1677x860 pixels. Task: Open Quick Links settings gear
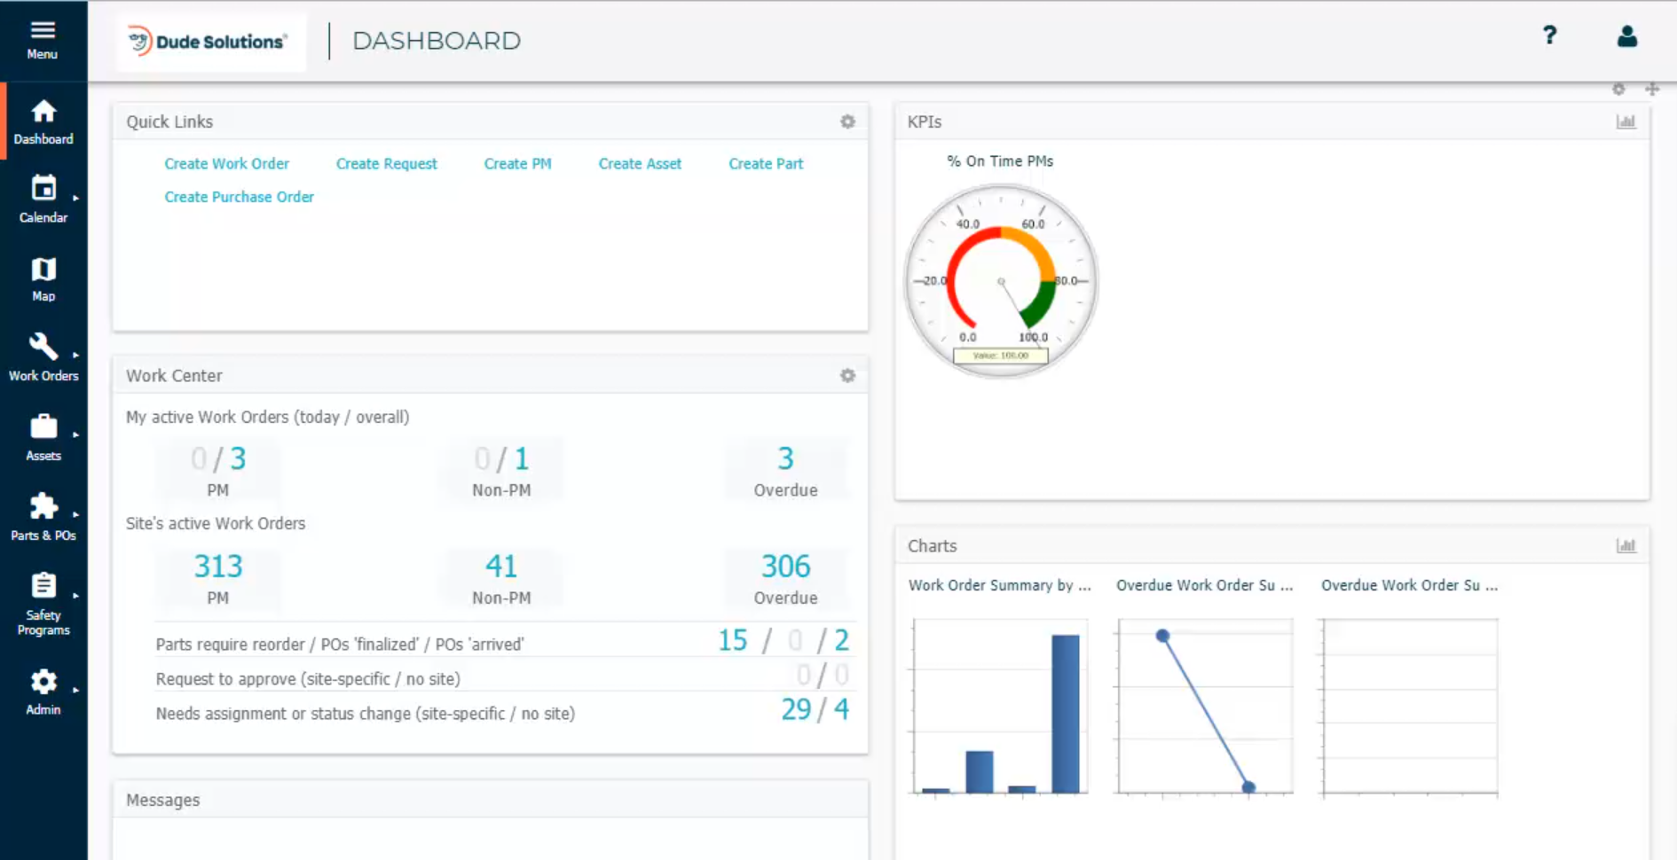click(847, 122)
